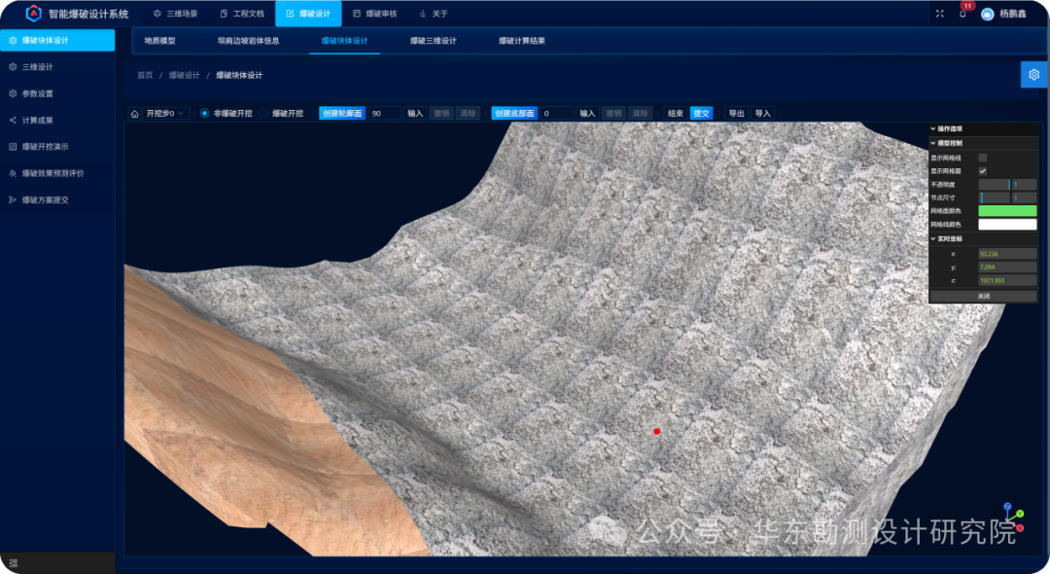The height and width of the screenshot is (574, 1050).
Task: Collapse the sidebar with the bottom-left menu icon
Action: pyautogui.click(x=14, y=563)
